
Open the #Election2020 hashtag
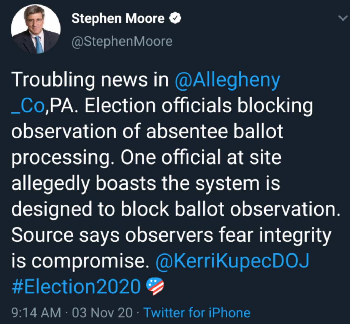[x=76, y=286]
